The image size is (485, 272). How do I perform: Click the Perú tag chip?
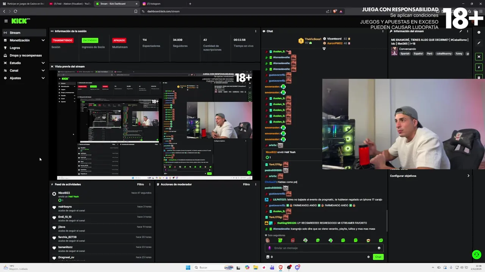click(x=430, y=54)
